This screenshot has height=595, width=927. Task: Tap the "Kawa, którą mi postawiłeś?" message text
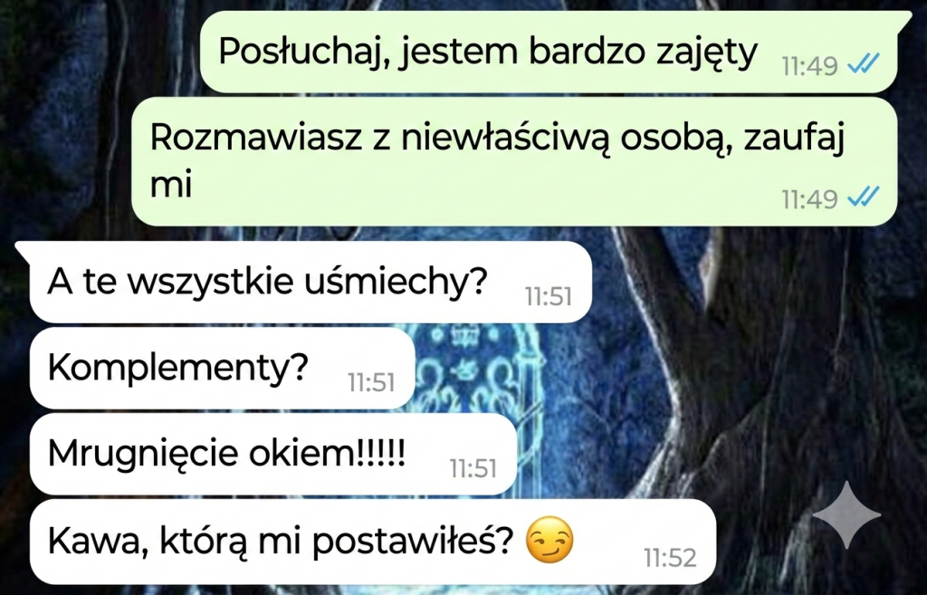(281, 541)
